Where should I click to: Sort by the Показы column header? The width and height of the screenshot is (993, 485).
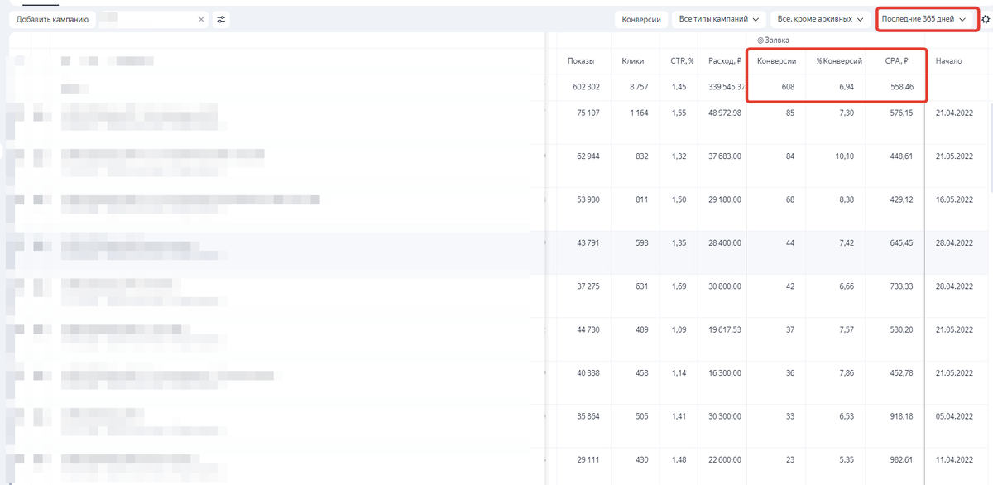pos(581,60)
